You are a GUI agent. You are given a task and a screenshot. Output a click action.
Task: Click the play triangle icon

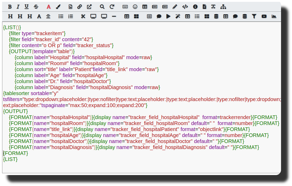[168, 16]
